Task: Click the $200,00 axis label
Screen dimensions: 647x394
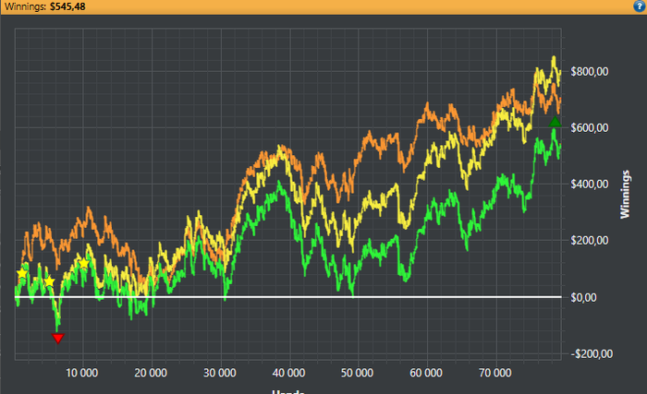Action: [x=590, y=241]
